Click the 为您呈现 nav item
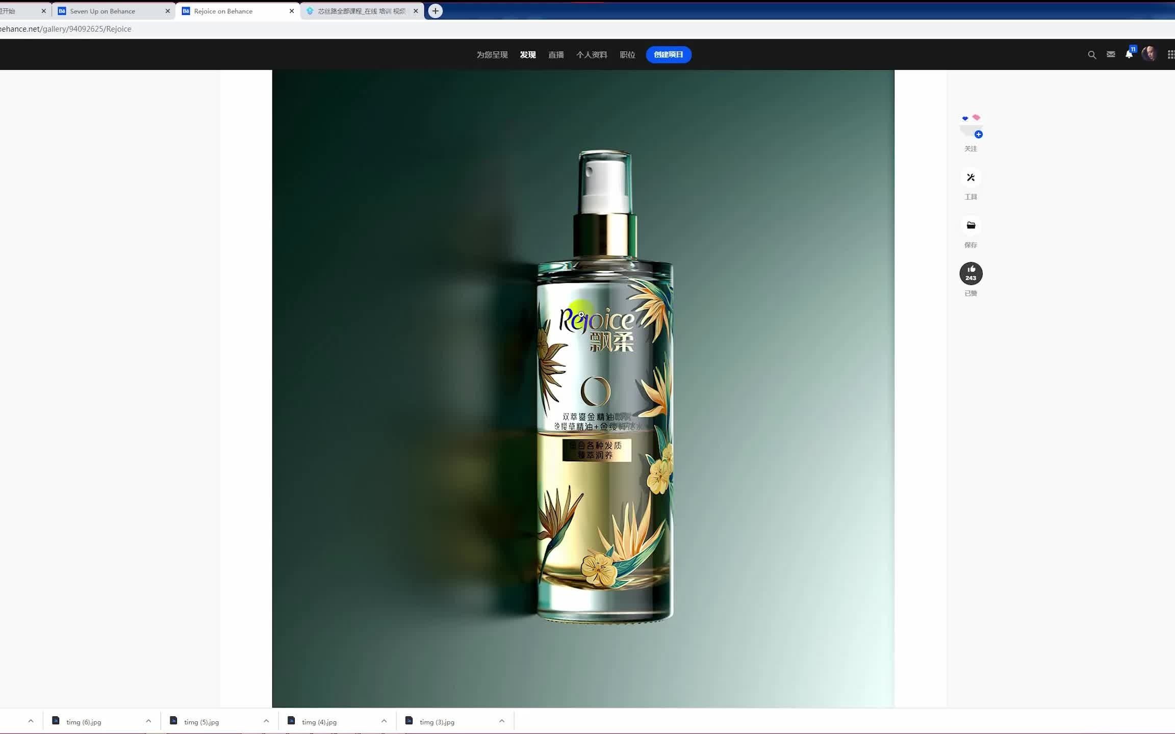Screen dimensions: 1175x734 tap(492, 55)
